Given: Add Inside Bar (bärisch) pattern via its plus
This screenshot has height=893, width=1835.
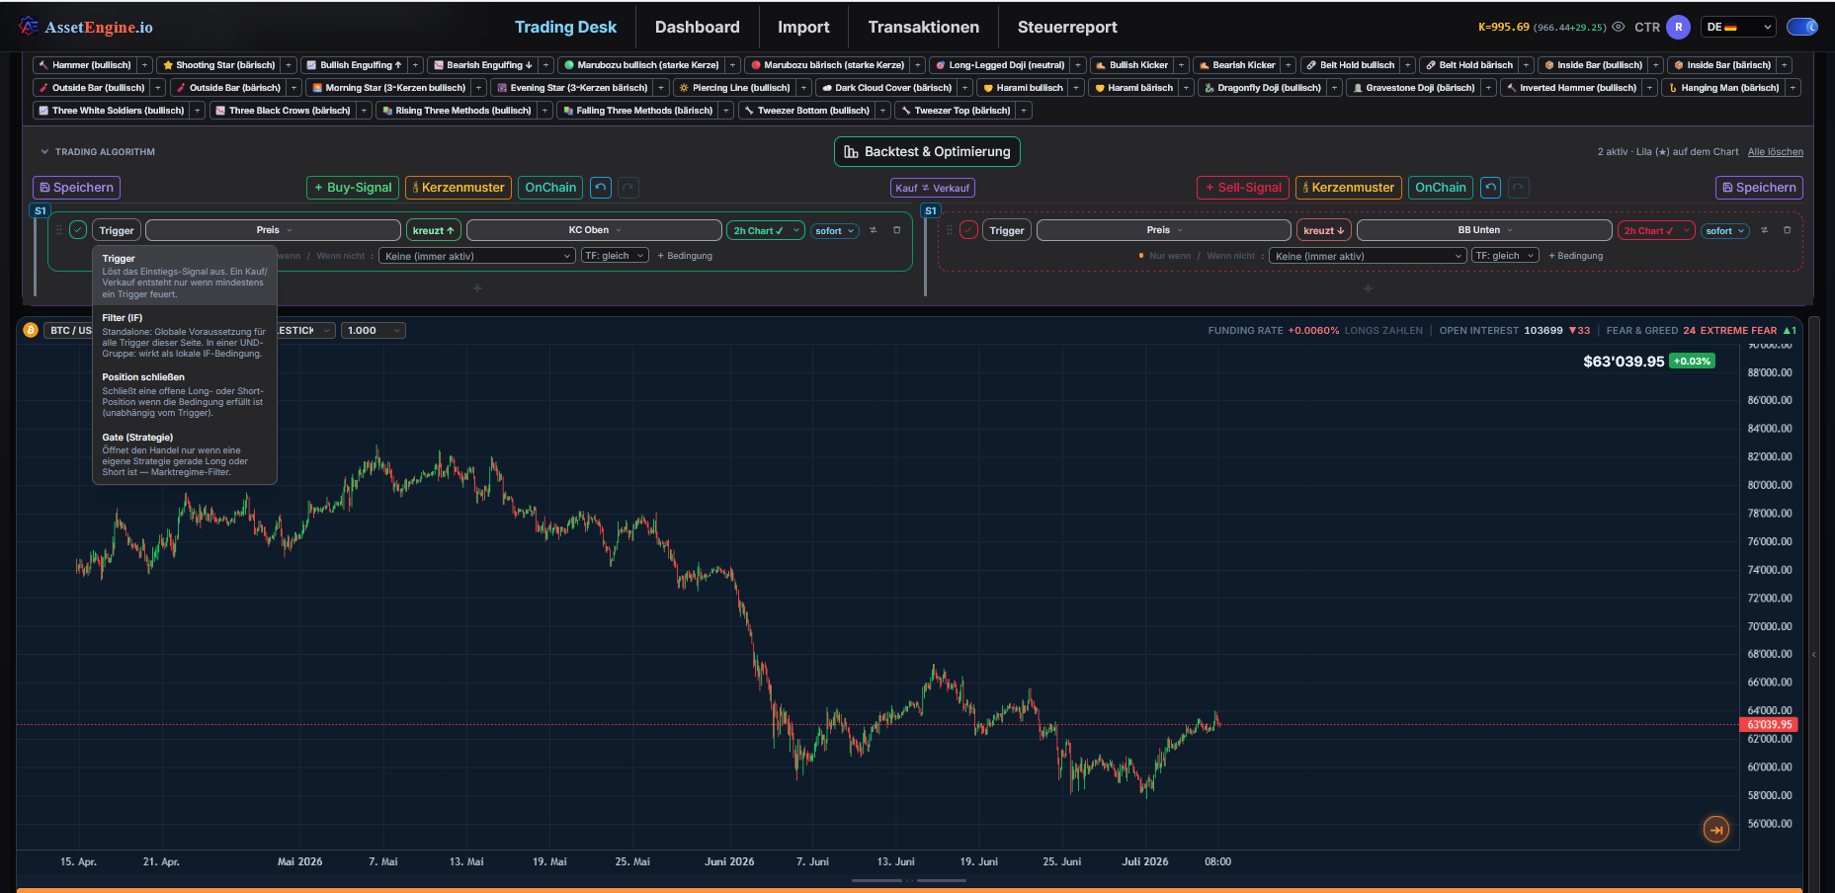Looking at the screenshot, I should coord(1784,65).
